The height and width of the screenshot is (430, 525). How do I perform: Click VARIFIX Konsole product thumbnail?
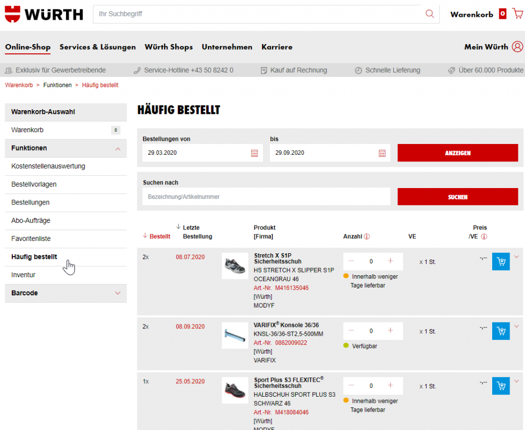click(235, 336)
